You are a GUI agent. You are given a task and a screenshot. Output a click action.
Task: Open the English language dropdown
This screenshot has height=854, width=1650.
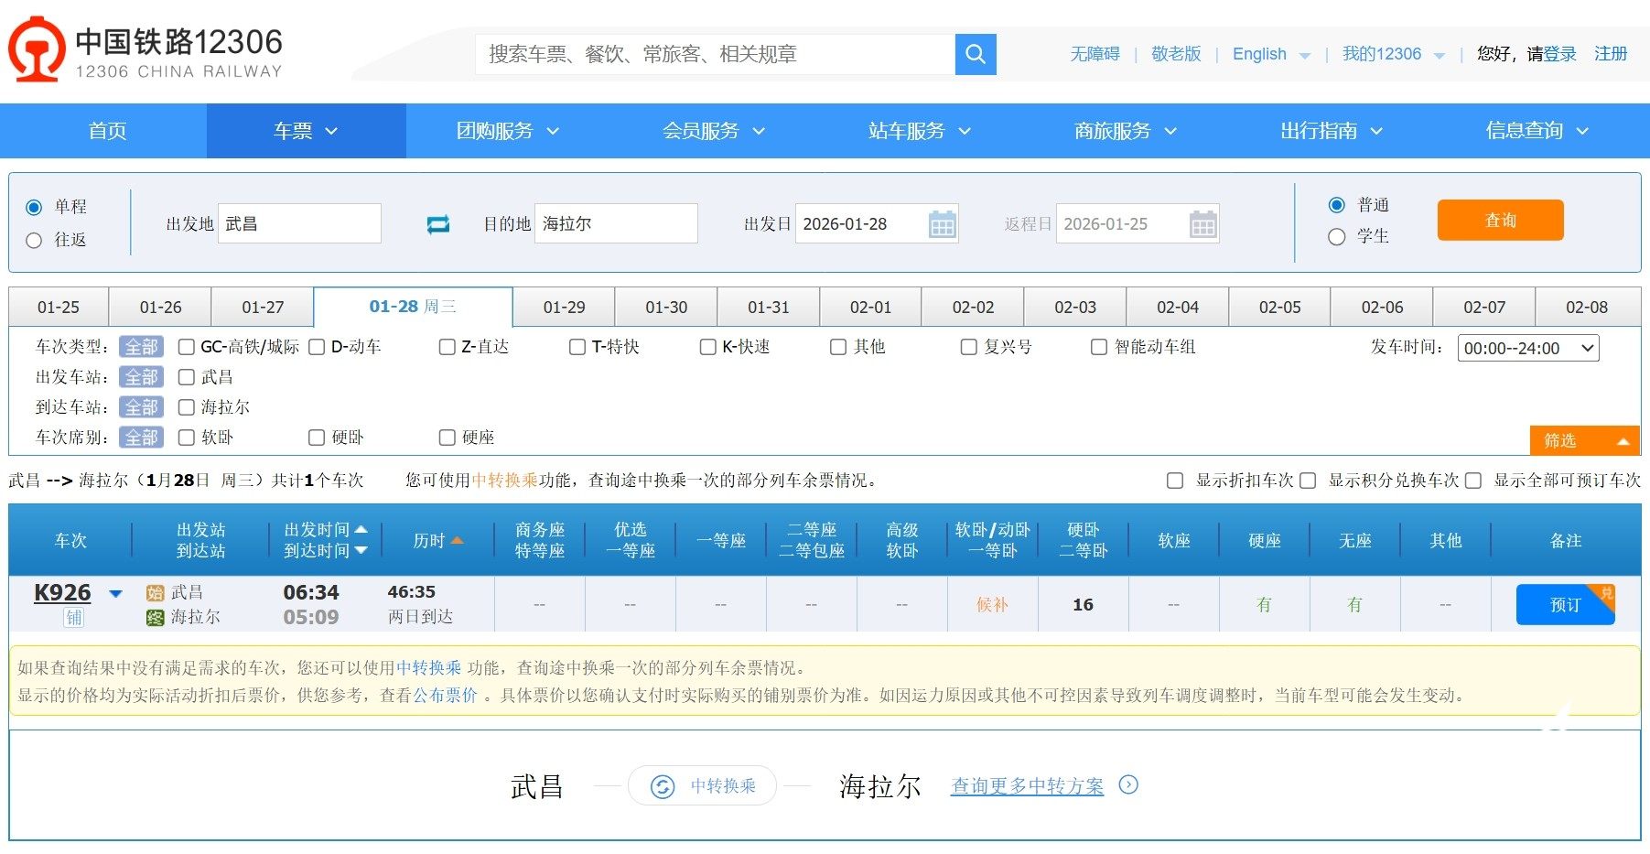click(x=1271, y=55)
